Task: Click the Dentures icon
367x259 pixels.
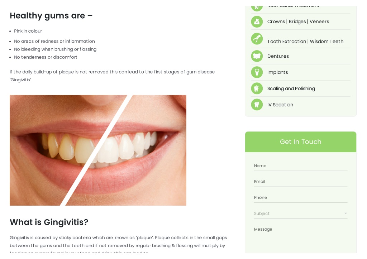Action: pyautogui.click(x=257, y=56)
